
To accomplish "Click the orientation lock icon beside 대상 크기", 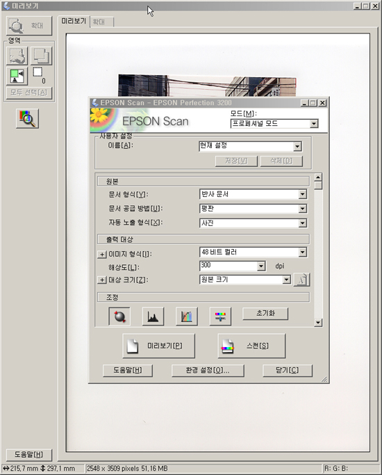I will (x=301, y=280).
